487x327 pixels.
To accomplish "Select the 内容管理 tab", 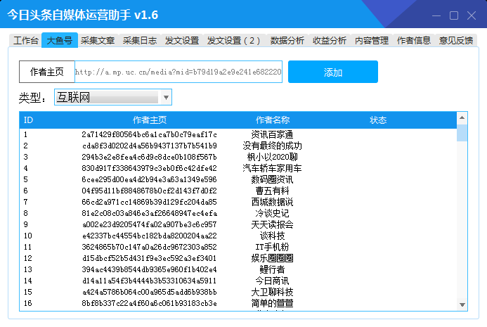I will pyautogui.click(x=372, y=41).
